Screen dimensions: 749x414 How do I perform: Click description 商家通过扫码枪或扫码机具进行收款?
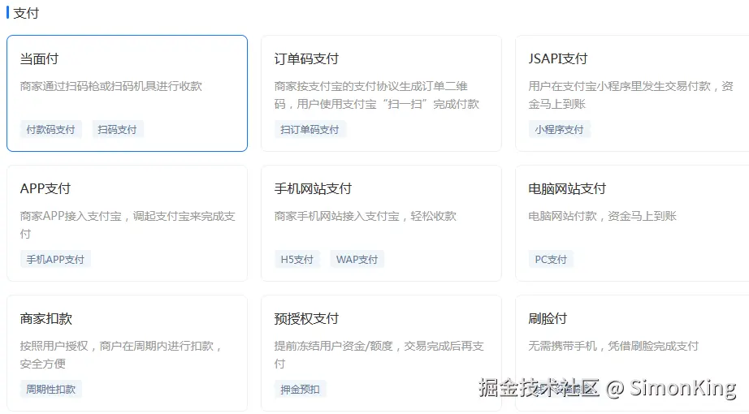(x=110, y=86)
